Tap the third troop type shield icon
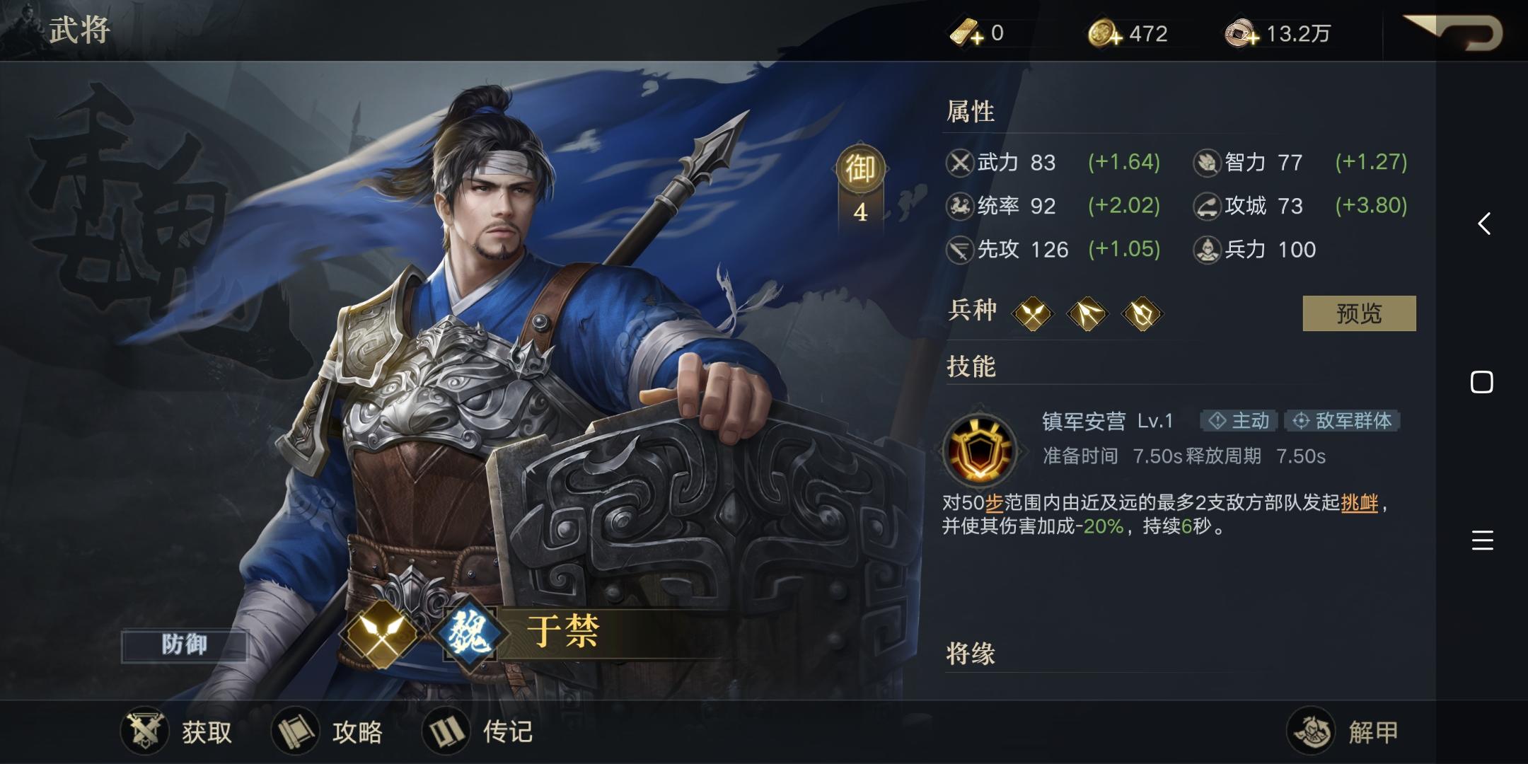Viewport: 1528px width, 764px height. 1142,313
